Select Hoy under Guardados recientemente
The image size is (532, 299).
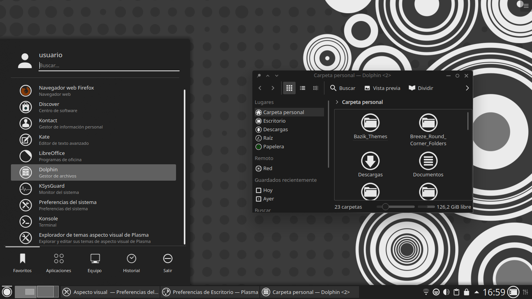(x=289, y=190)
